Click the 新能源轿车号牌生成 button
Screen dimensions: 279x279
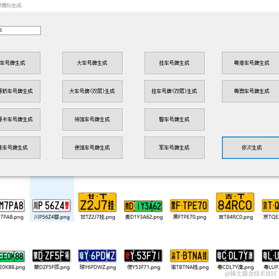pos(20,91)
